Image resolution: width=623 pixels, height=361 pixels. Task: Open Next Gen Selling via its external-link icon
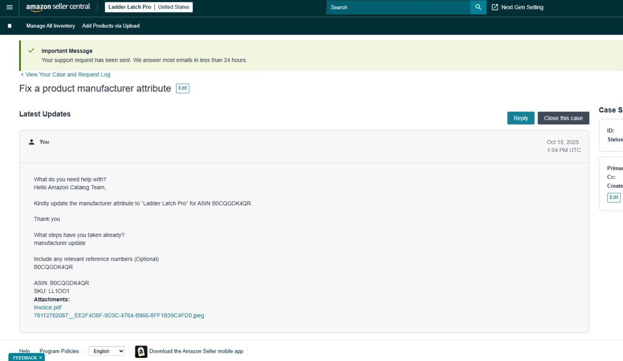pyautogui.click(x=495, y=7)
